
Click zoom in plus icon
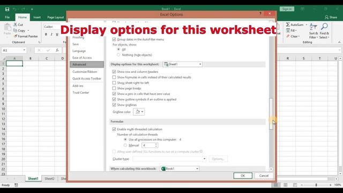(330, 185)
